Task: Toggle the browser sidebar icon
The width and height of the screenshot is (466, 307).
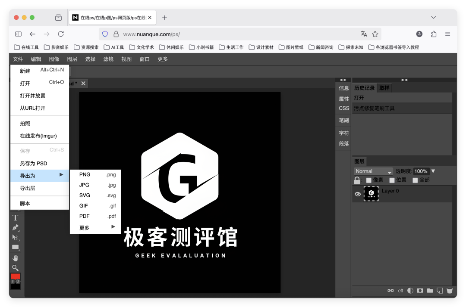Action: 18,34
